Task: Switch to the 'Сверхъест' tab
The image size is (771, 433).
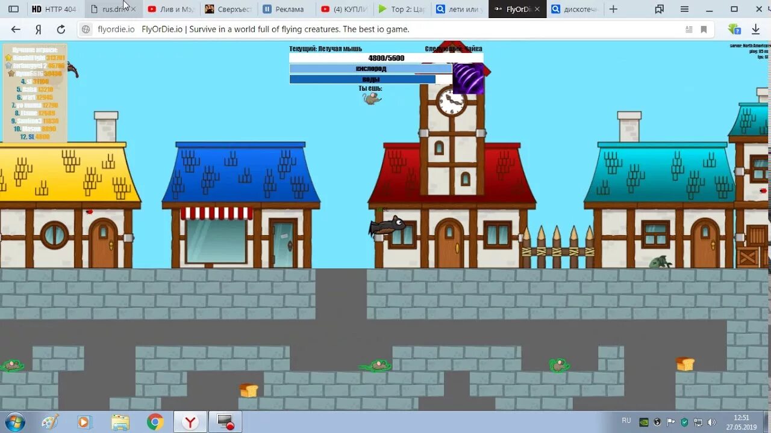Action: point(228,9)
